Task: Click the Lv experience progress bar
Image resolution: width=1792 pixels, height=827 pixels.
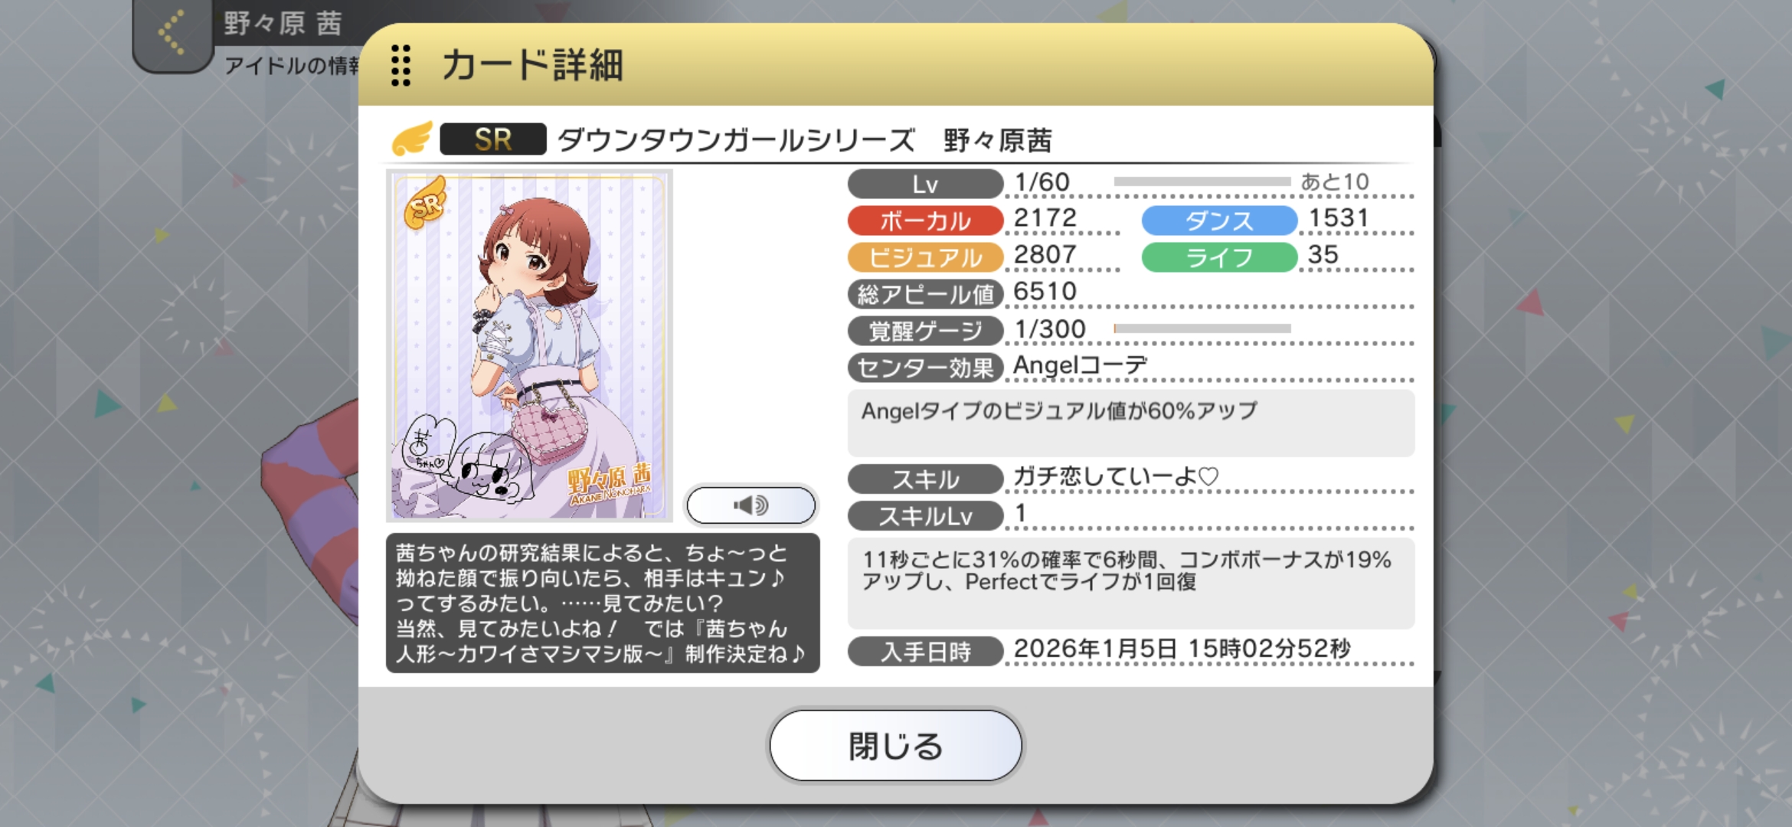Action: click(x=1202, y=181)
